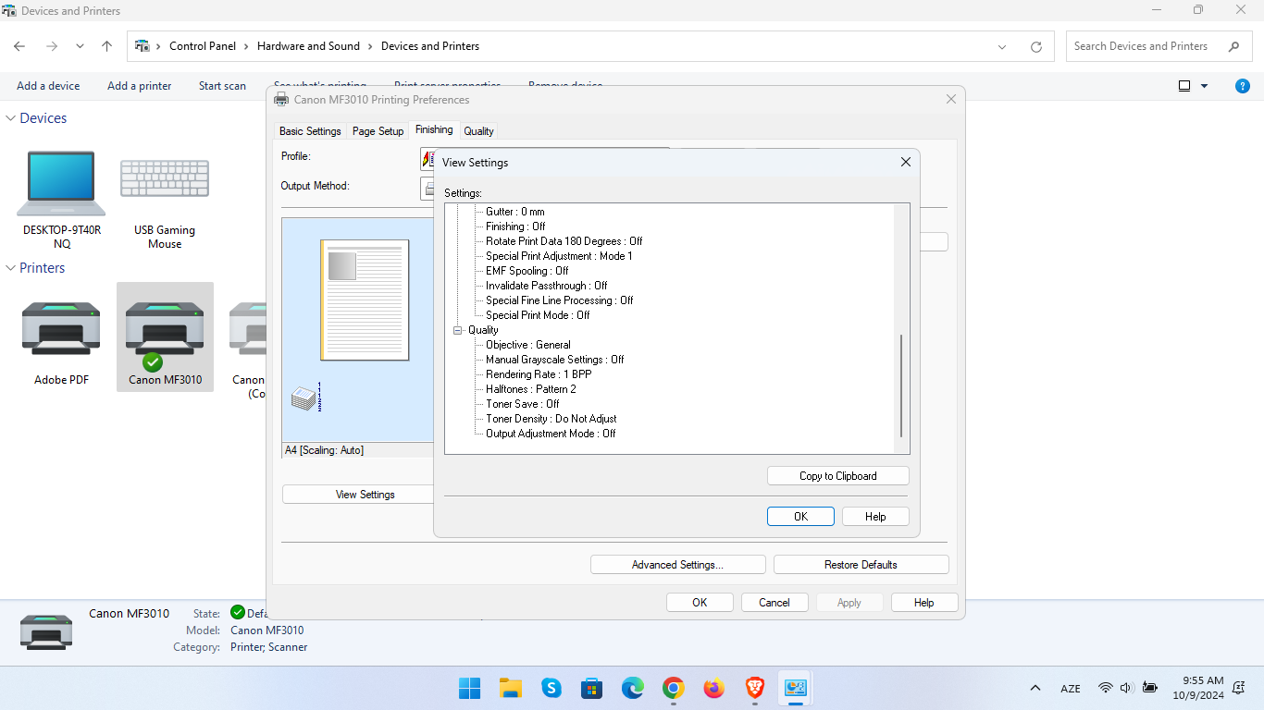Select the 'Halftones : Pattern 2' row
Image resolution: width=1264 pixels, height=710 pixels.
point(530,389)
